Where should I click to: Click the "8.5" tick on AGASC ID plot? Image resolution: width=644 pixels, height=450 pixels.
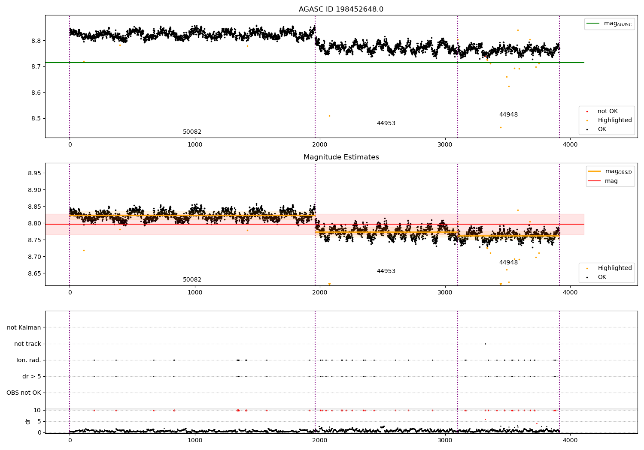36,119
